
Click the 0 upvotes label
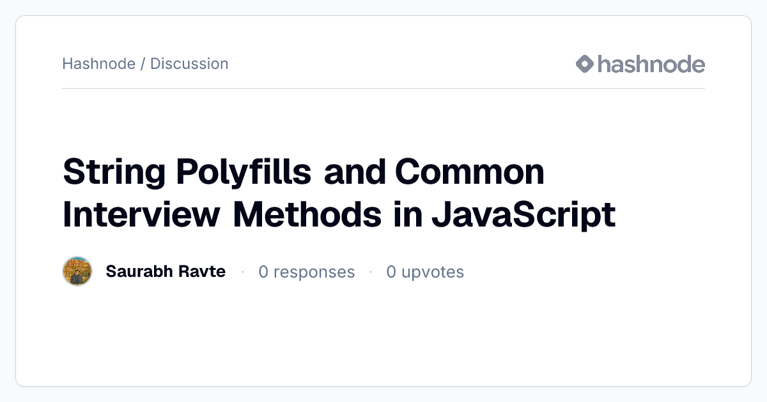point(425,272)
